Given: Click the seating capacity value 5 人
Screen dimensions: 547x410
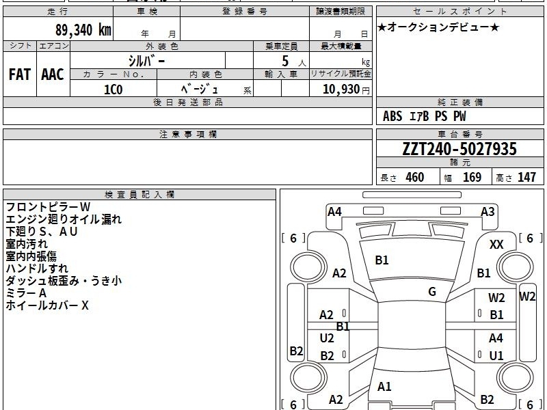Looking at the screenshot, I should tap(293, 61).
